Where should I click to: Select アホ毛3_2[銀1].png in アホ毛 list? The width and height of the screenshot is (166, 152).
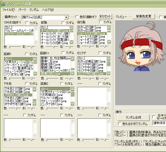point(18,98)
